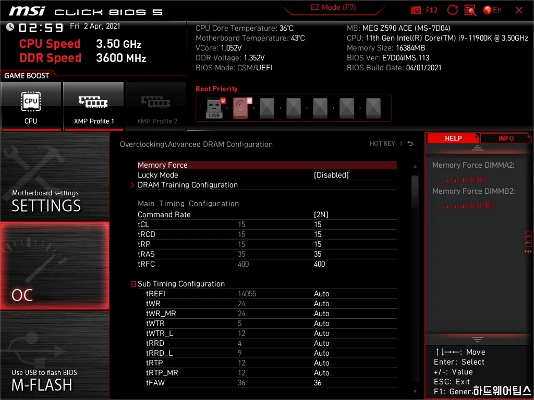Screen dimensions: 534x400
Task: Click the USB boot device icon
Action: [214, 108]
